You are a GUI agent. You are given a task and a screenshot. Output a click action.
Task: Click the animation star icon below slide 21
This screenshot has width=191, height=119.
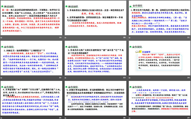point(129,37)
